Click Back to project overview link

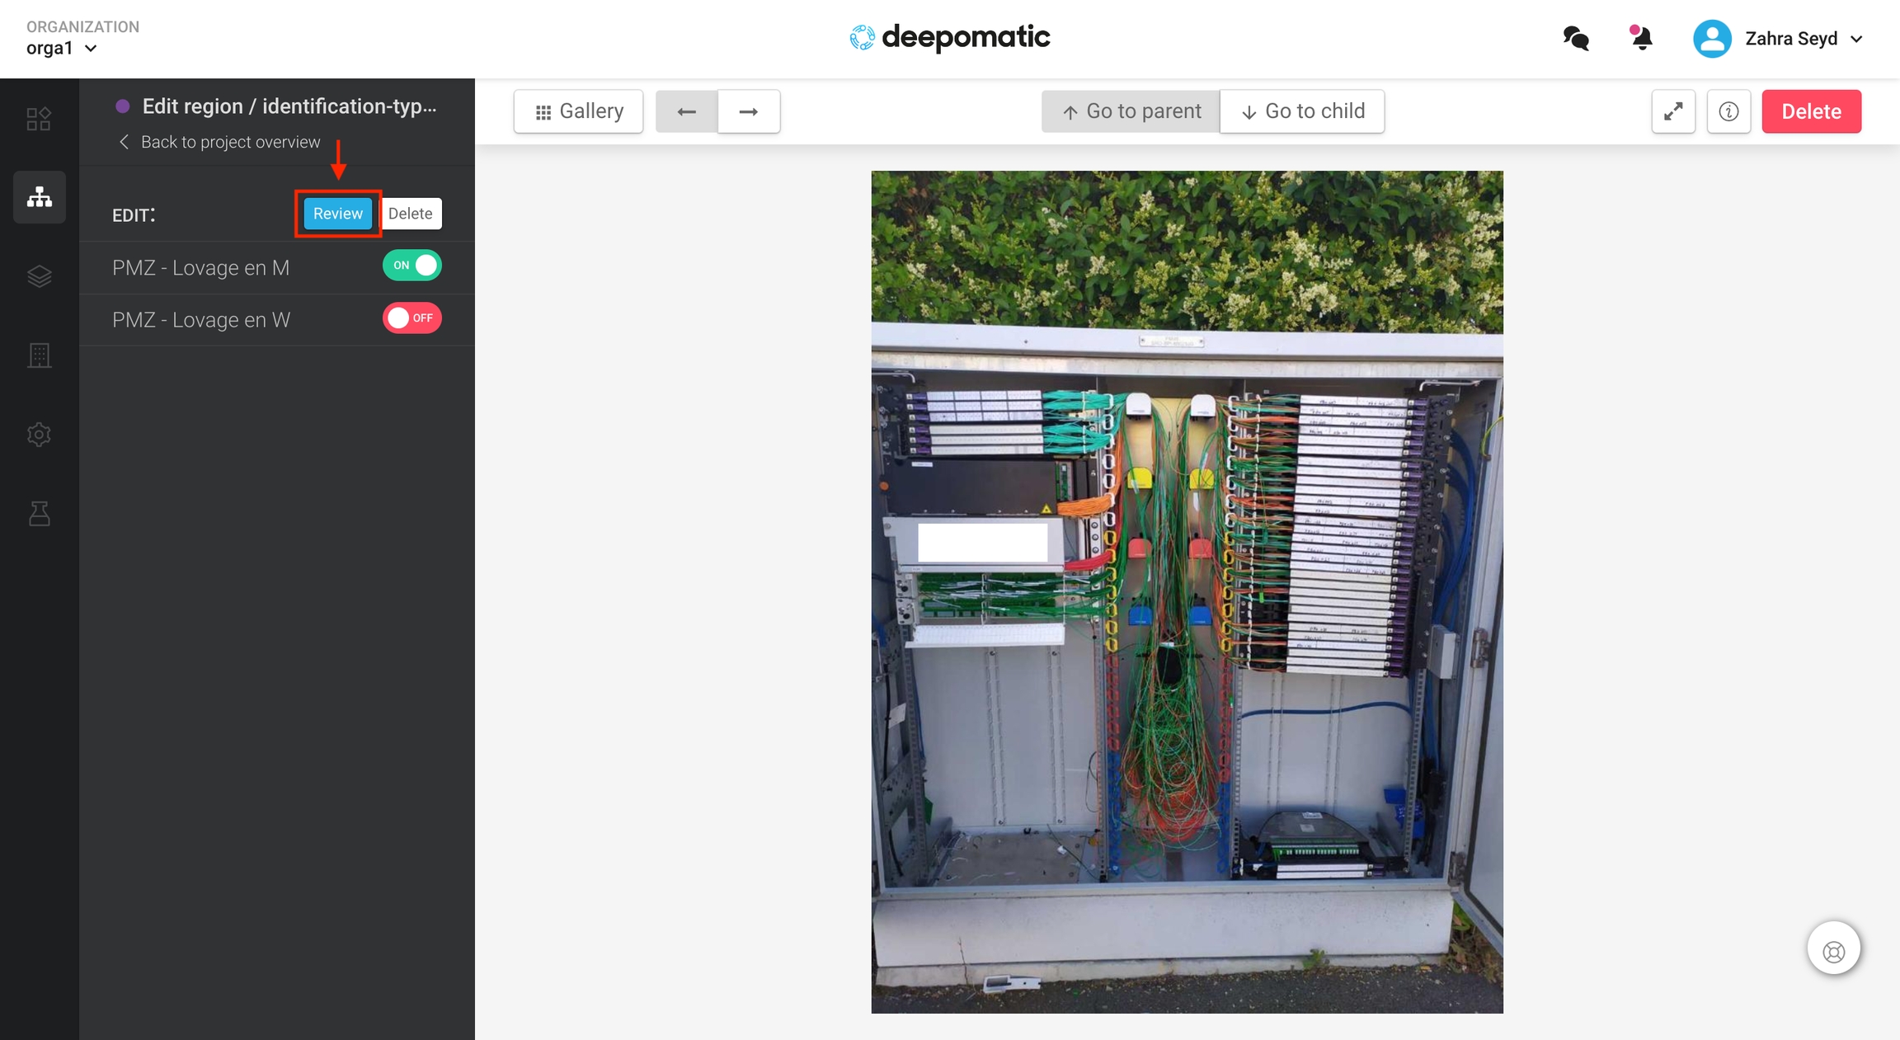(219, 142)
